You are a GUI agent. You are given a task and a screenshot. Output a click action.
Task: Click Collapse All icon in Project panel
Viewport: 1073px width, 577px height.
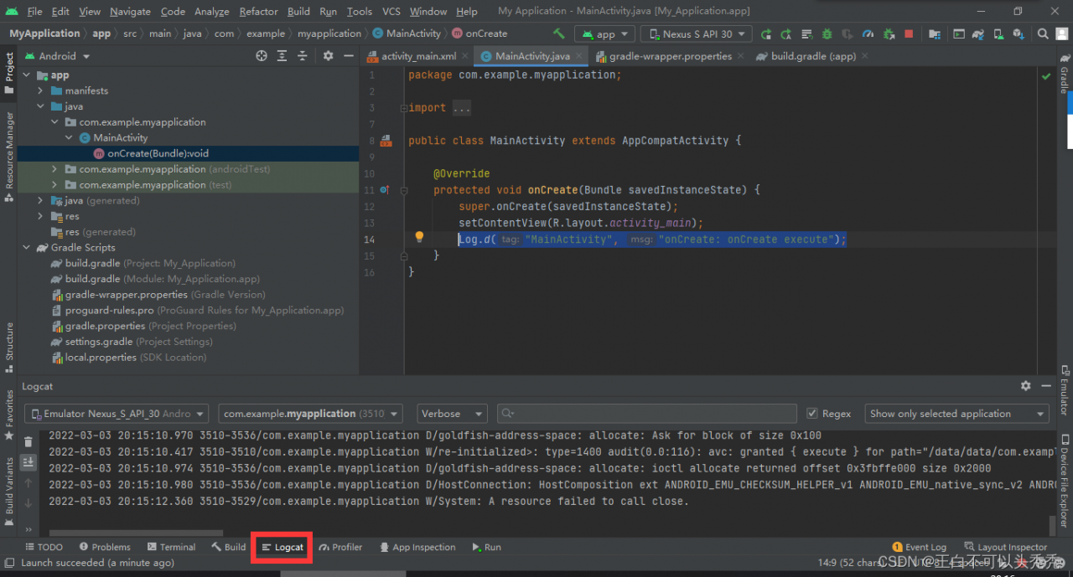pyautogui.click(x=303, y=56)
